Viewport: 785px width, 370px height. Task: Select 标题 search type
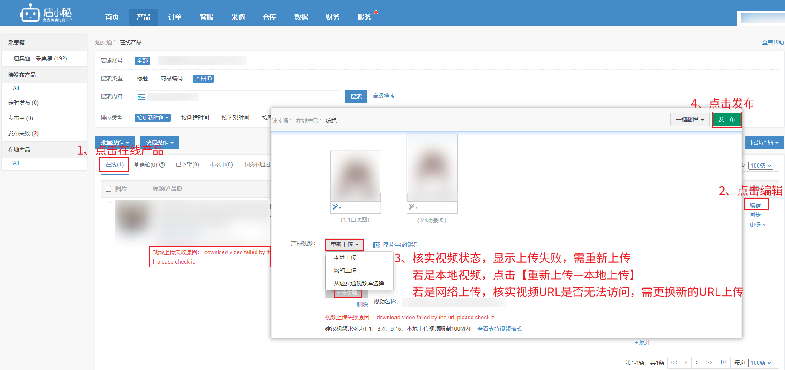point(142,79)
